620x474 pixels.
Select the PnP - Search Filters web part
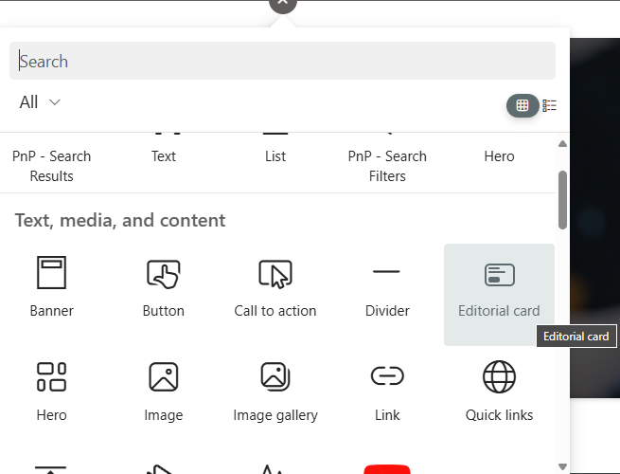(x=387, y=162)
